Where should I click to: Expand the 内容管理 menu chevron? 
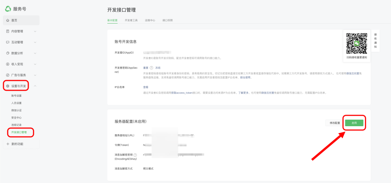coord(35,31)
